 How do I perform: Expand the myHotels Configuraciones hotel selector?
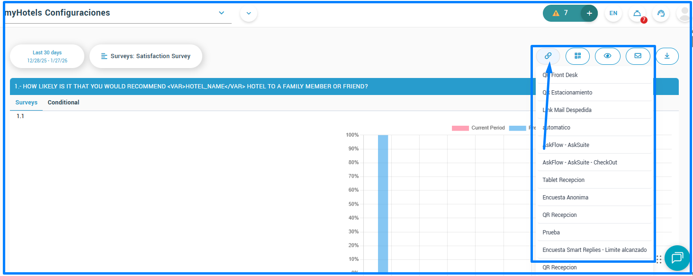click(221, 13)
